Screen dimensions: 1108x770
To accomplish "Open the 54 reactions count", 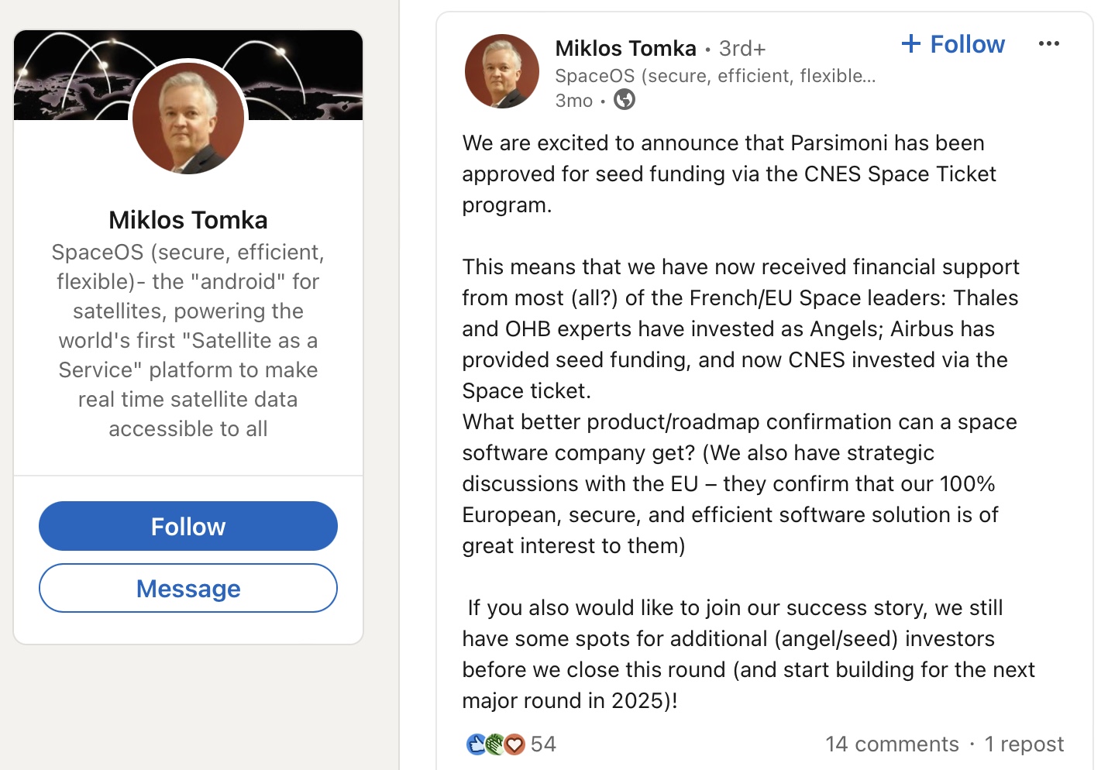I will click(x=543, y=744).
